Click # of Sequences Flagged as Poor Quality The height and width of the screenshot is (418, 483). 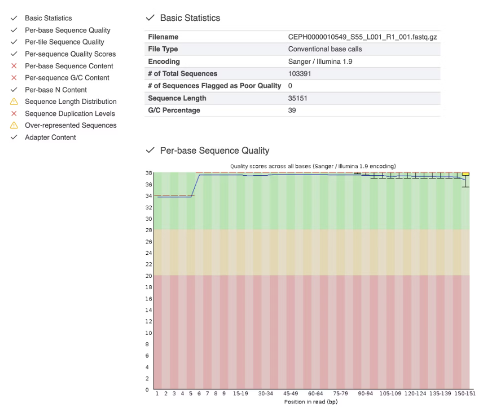214,86
